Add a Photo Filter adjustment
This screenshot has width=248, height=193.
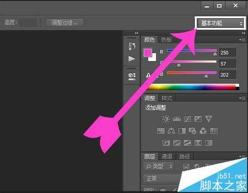point(192,131)
